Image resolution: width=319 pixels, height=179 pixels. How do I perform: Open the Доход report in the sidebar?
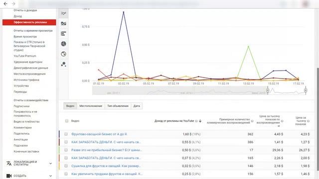click(18, 16)
